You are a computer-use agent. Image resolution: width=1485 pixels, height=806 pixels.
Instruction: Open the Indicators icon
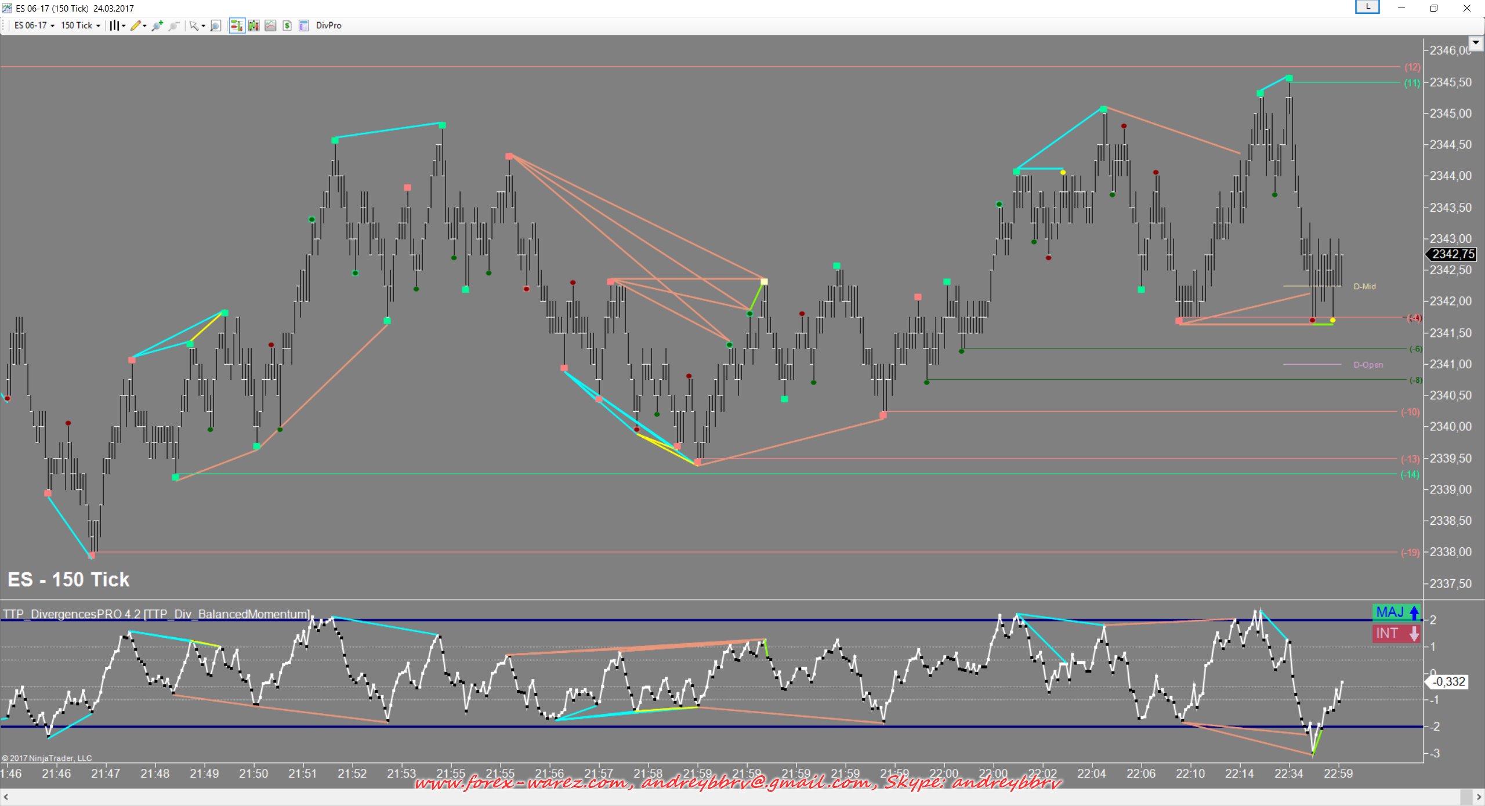tap(270, 26)
